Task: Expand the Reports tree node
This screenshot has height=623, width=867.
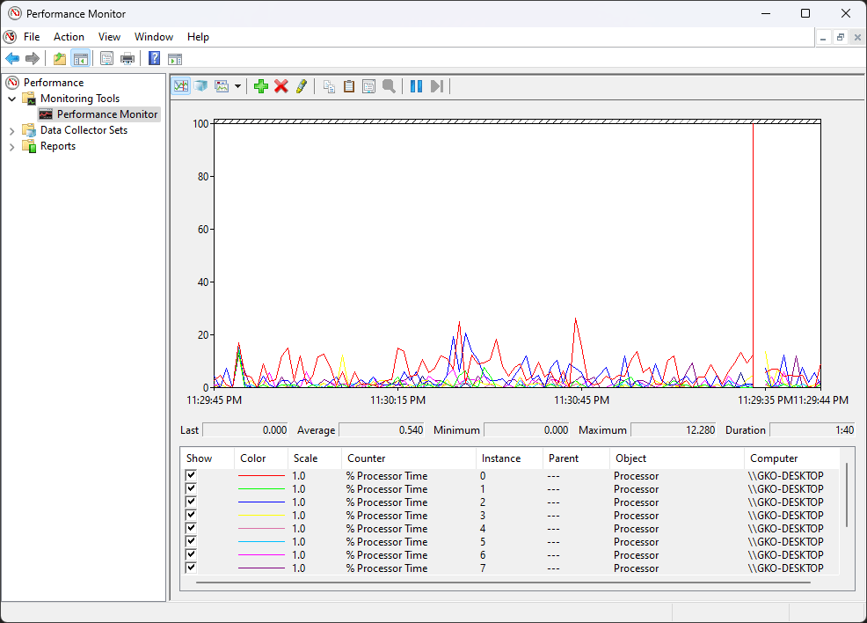Action: tap(12, 146)
